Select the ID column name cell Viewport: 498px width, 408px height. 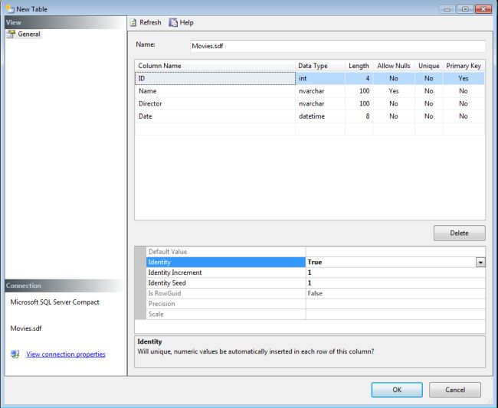point(215,78)
